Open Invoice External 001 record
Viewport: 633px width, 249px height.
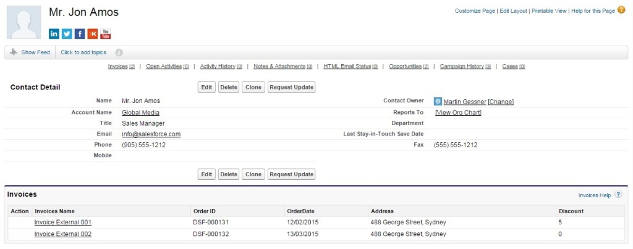[63, 222]
